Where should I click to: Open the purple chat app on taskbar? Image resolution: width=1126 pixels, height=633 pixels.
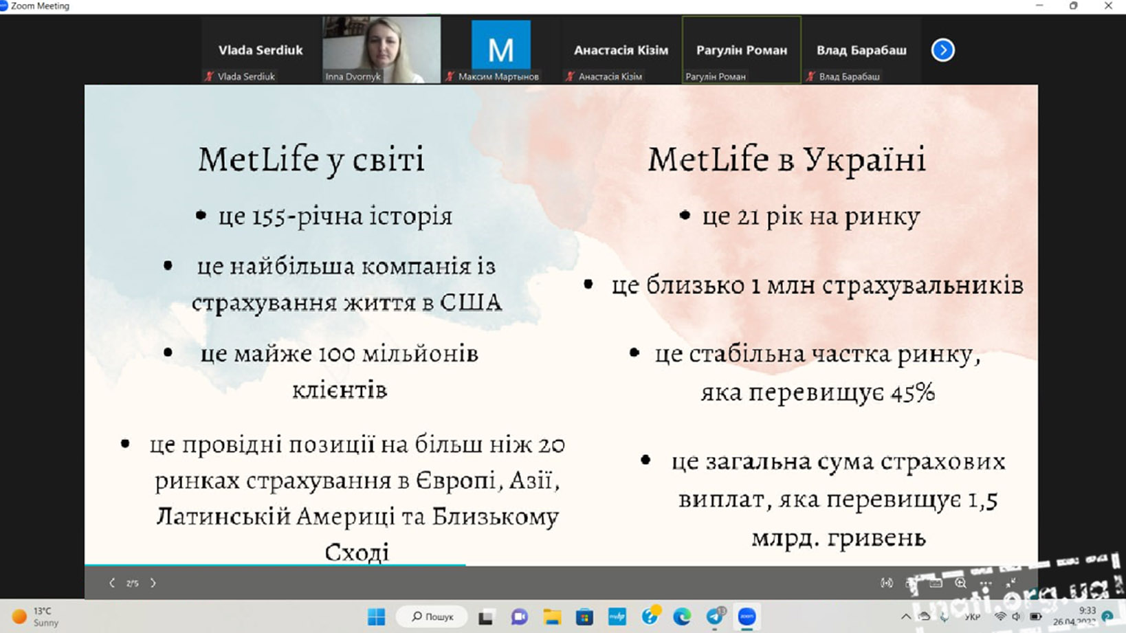tap(519, 617)
